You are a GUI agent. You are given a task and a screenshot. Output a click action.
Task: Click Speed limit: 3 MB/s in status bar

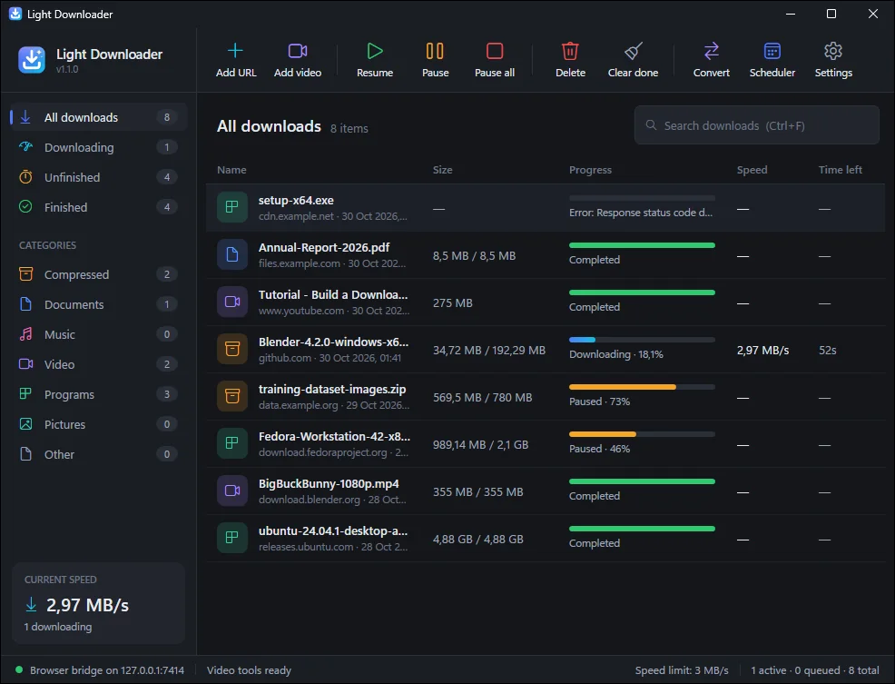682,670
